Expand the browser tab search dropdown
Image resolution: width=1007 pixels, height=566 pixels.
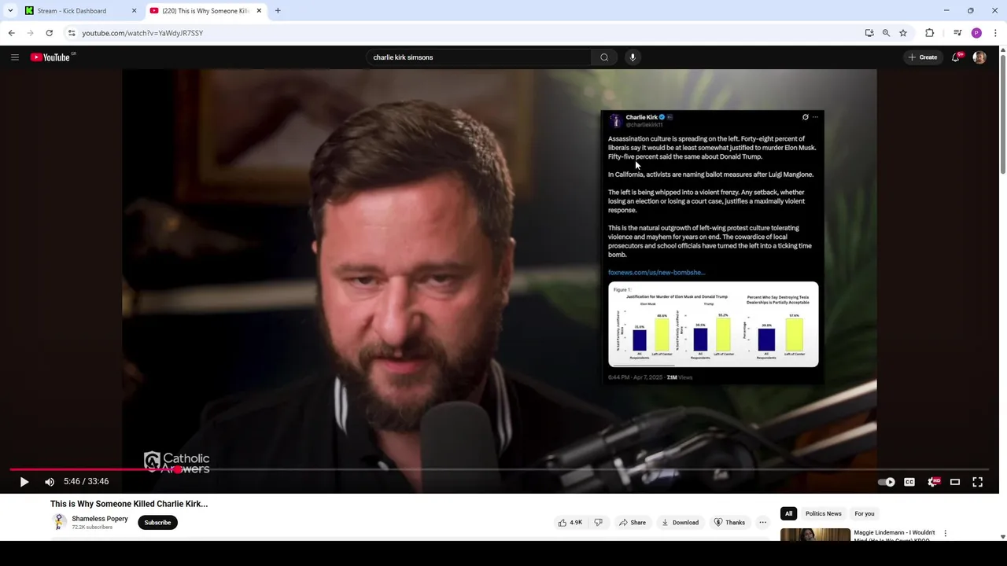[x=10, y=11]
